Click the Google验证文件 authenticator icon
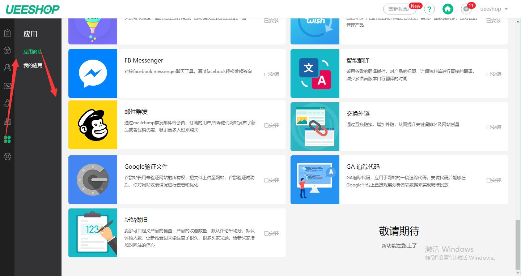 coord(93,180)
